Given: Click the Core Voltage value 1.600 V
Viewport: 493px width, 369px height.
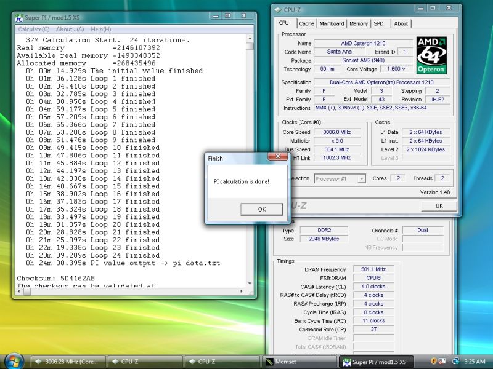Looking at the screenshot, I should pos(396,69).
